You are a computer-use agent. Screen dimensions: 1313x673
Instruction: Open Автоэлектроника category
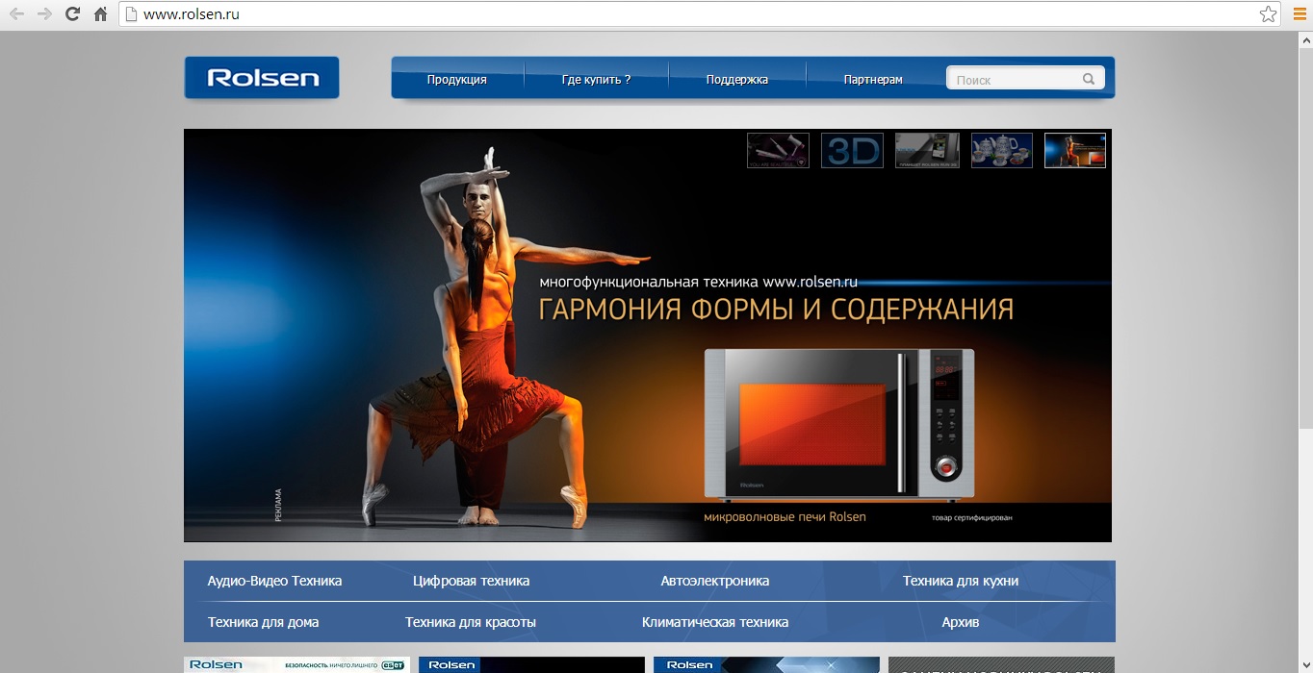tap(715, 581)
